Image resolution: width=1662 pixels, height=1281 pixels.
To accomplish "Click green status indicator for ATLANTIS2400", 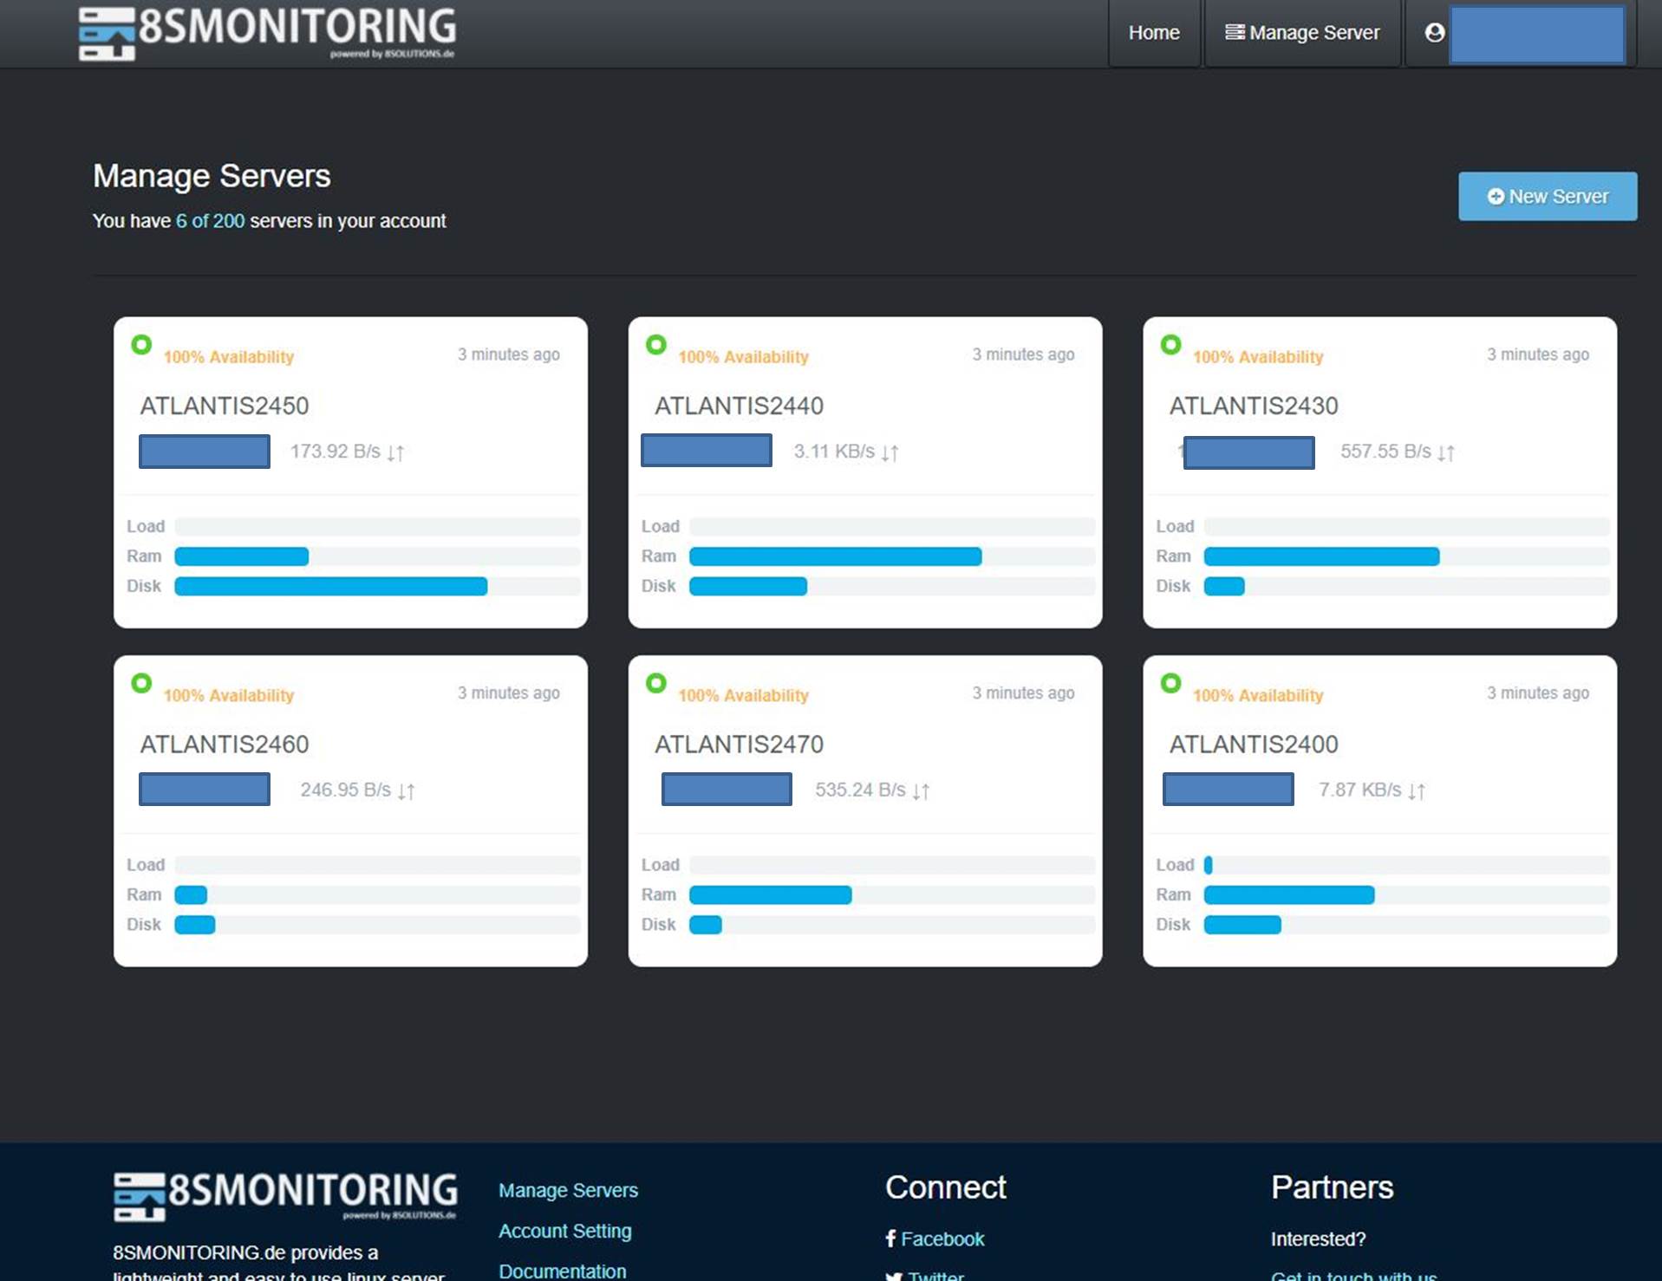I will click(1170, 683).
